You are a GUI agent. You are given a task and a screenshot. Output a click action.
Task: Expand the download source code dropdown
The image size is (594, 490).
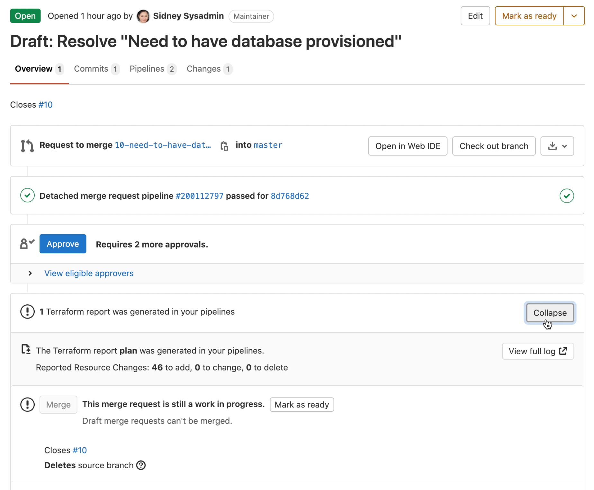(x=557, y=146)
